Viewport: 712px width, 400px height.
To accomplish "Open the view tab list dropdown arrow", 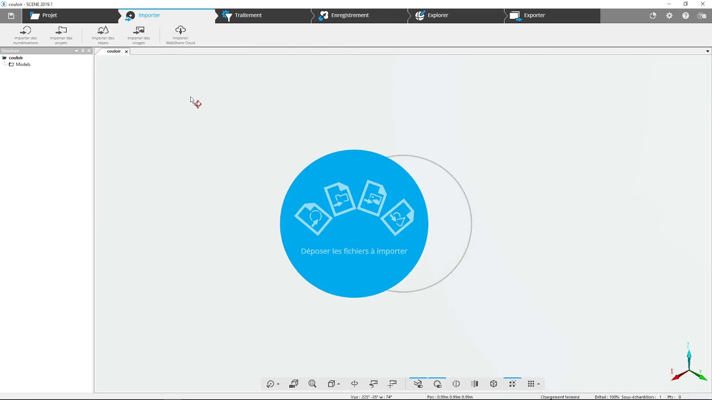I will pyautogui.click(x=708, y=51).
